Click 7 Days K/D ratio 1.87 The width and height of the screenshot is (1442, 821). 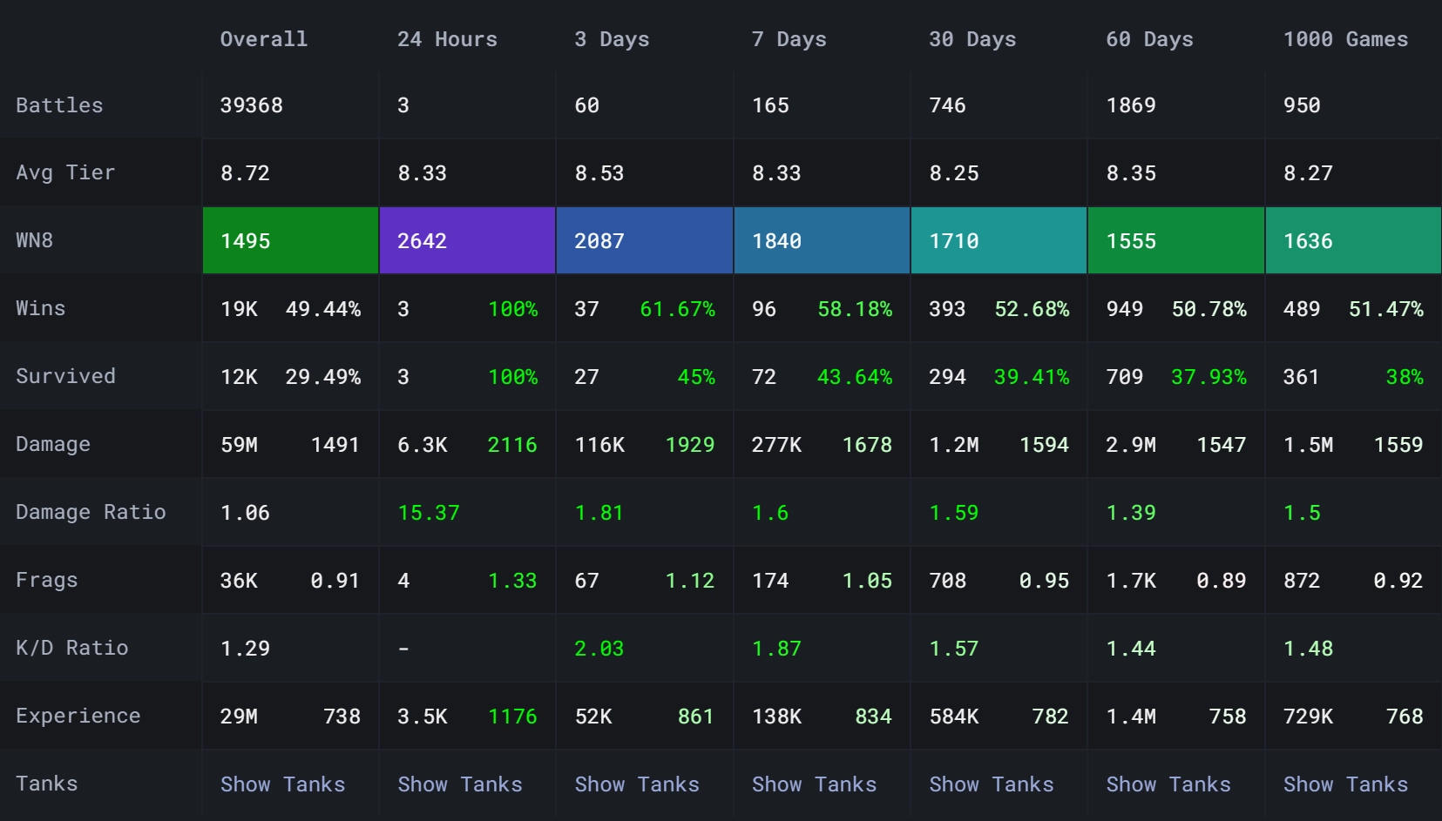[776, 649]
